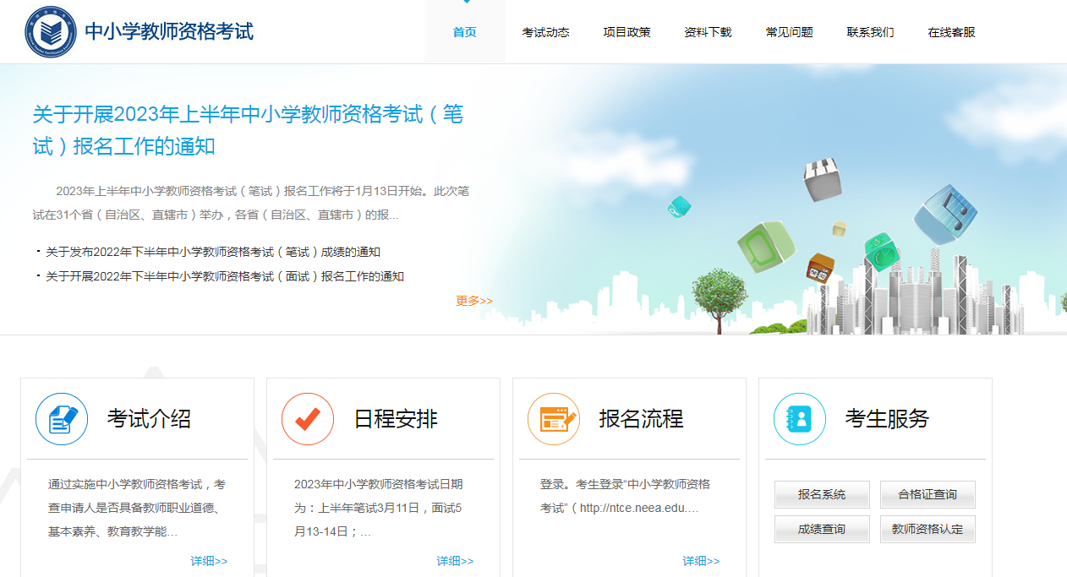Viewport: 1067px width, 577px height.
Task: Go to 考试动态 in the menu
Action: click(x=545, y=32)
